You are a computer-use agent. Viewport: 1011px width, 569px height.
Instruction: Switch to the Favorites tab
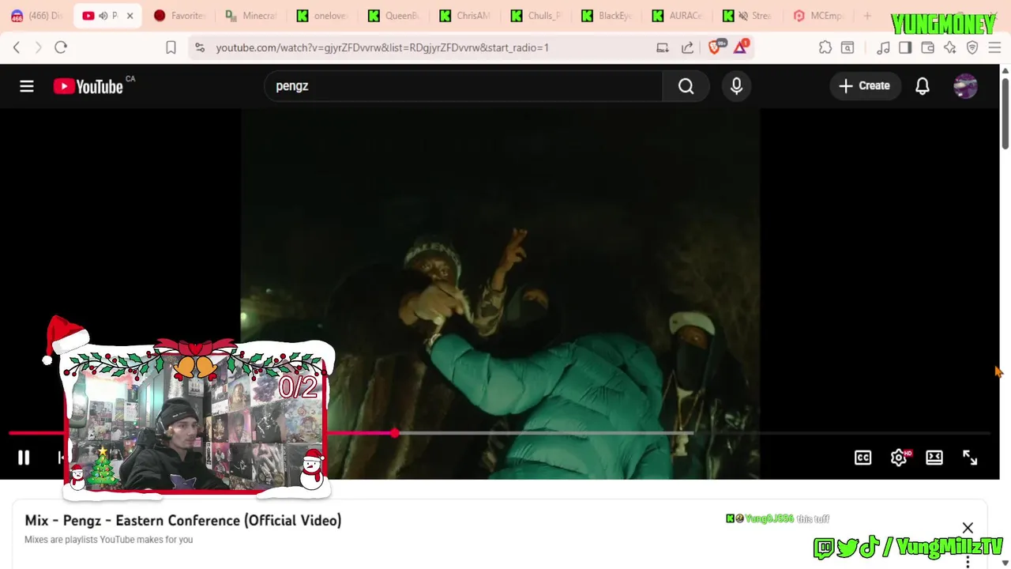pyautogui.click(x=180, y=16)
